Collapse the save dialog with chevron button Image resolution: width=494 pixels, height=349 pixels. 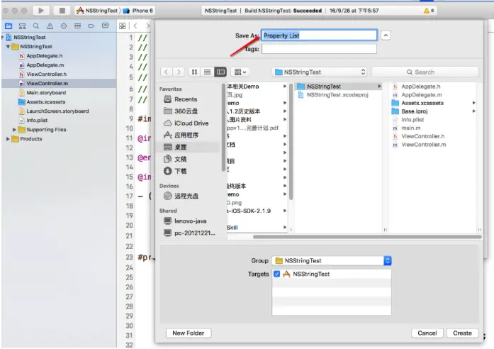[386, 35]
